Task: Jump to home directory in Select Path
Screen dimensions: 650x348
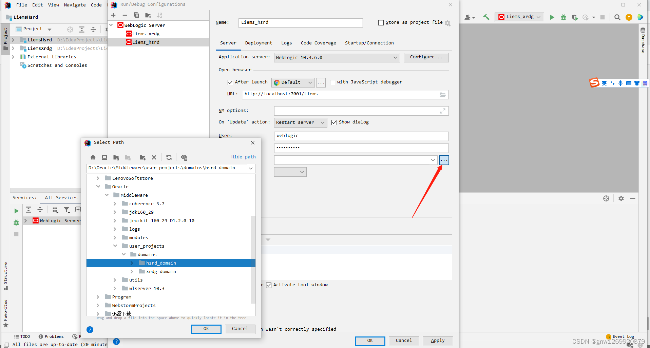Action: tap(93, 157)
